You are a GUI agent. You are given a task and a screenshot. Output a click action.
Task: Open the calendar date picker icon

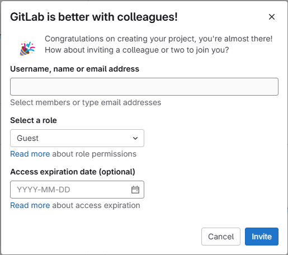[135, 190]
